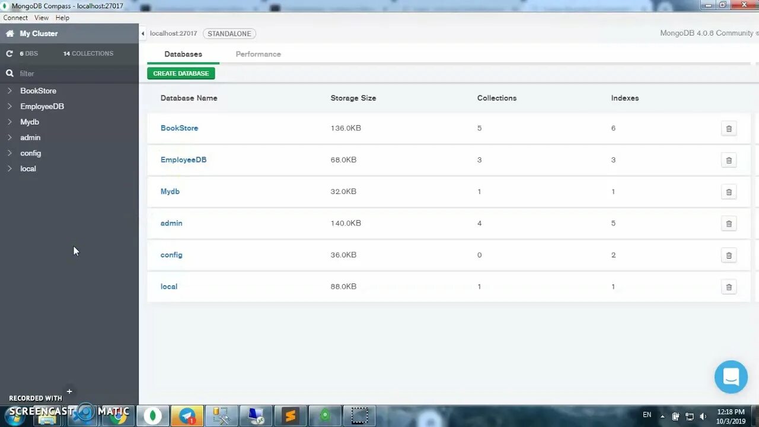Click the EN language indicator
Image resolution: width=759 pixels, height=427 pixels.
coord(647,415)
